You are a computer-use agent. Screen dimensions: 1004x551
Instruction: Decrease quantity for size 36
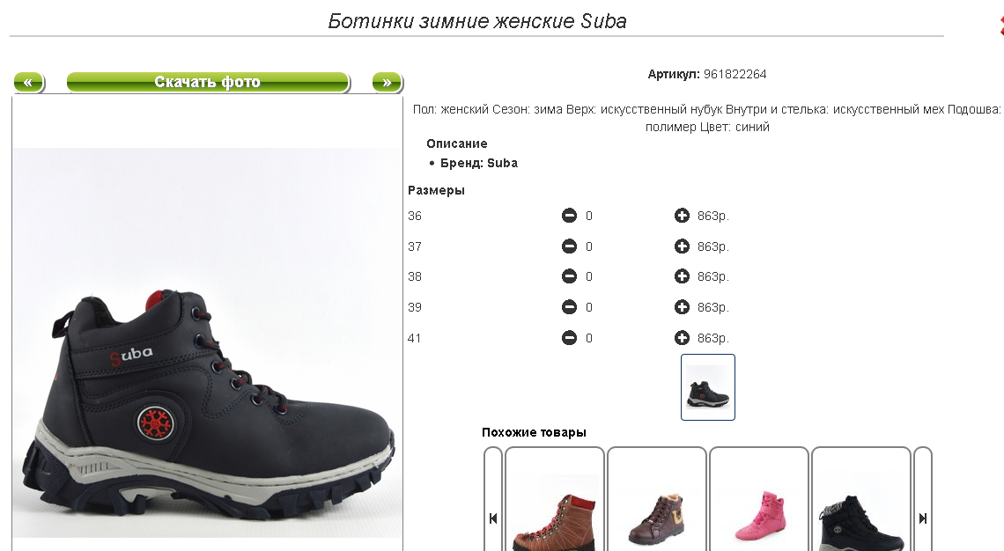coord(569,216)
